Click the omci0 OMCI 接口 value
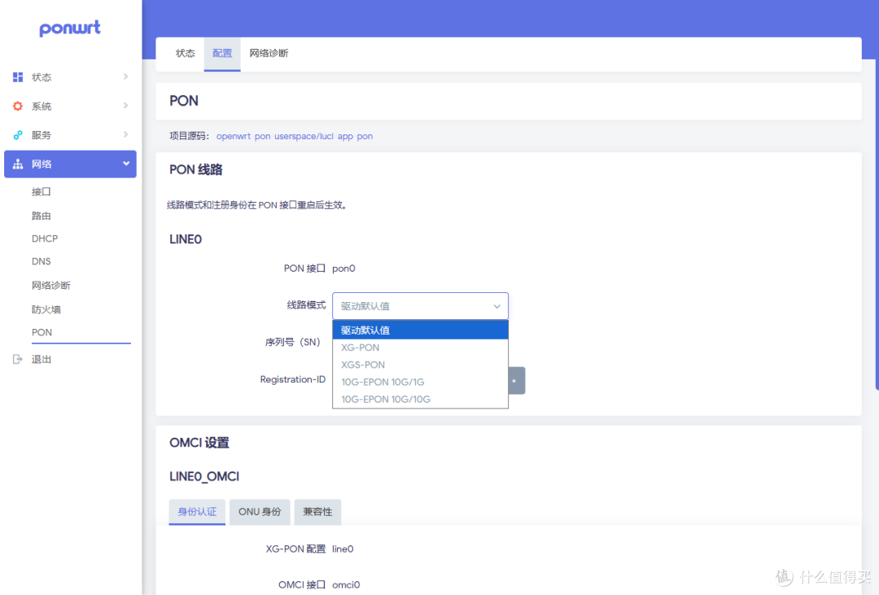Viewport: 879px width, 595px height. (x=346, y=585)
